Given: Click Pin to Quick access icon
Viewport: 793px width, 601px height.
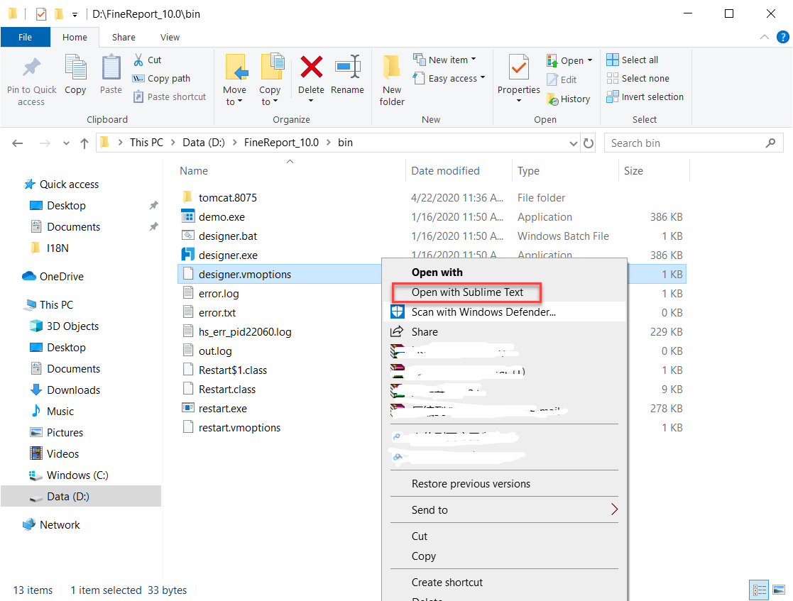Looking at the screenshot, I should click(x=31, y=68).
